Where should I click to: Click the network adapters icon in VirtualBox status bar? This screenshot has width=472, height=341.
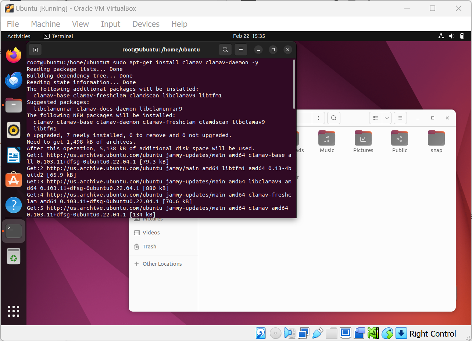303,333
